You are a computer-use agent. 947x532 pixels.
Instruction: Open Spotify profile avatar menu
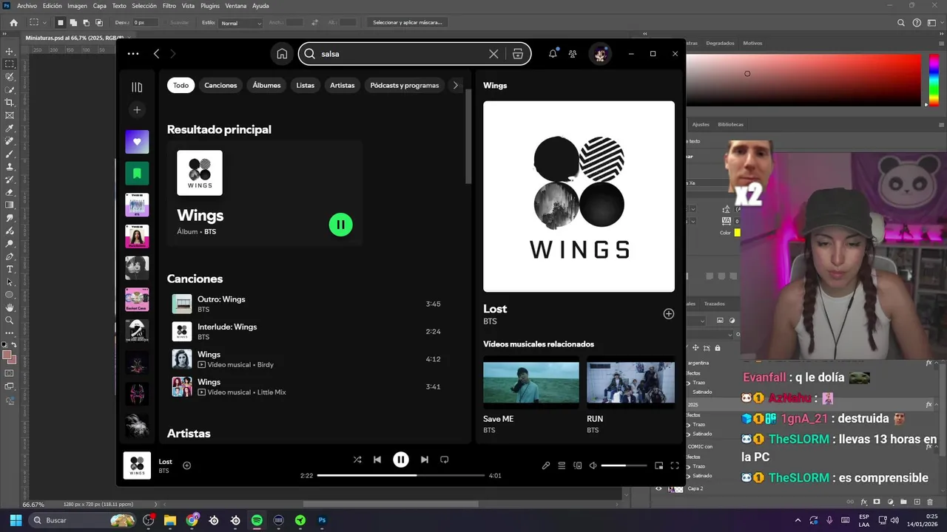pyautogui.click(x=600, y=53)
